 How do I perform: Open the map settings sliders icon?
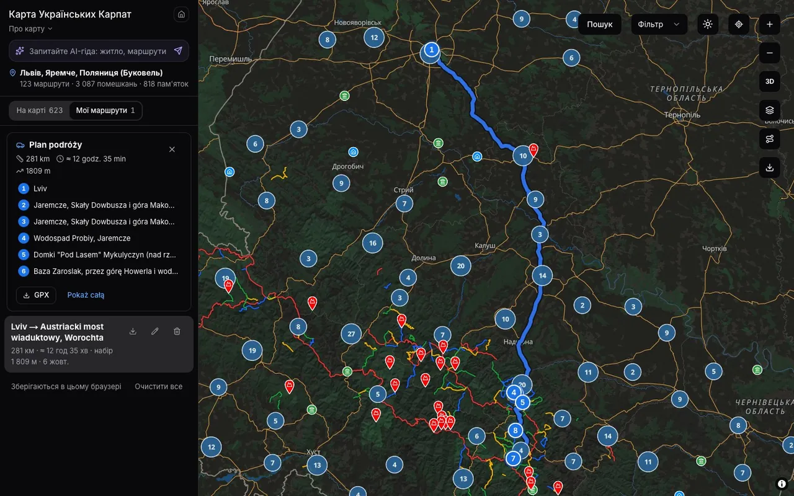[770, 139]
